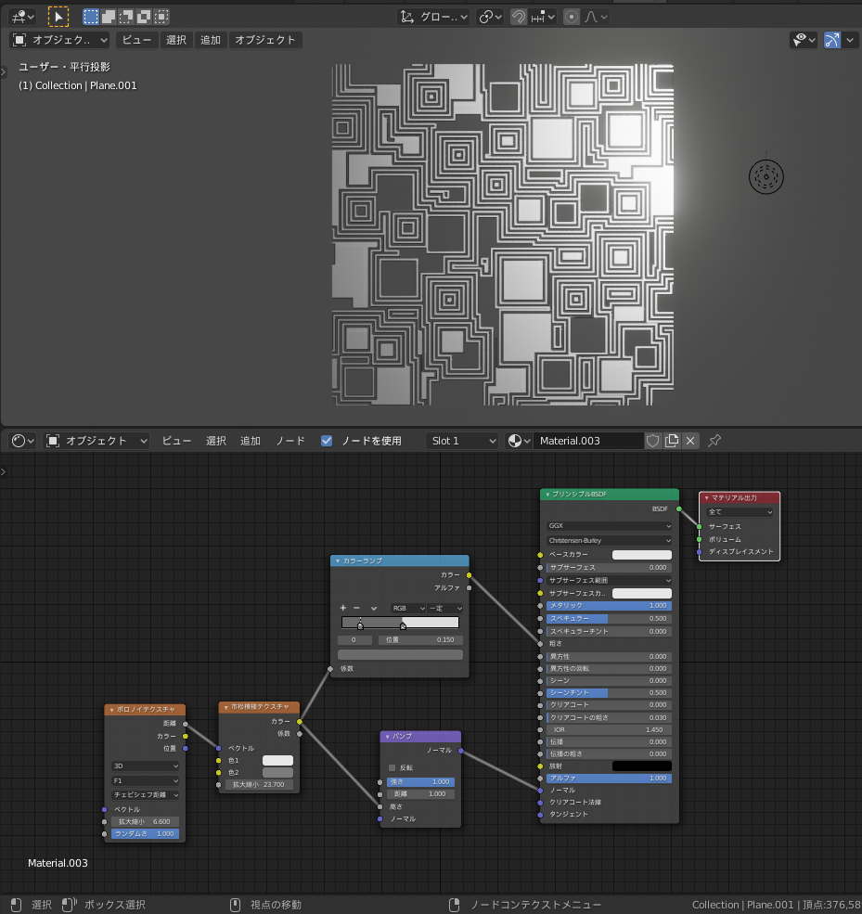Click the box select new-selection mode icon
The width and height of the screenshot is (862, 914).
pos(91,17)
